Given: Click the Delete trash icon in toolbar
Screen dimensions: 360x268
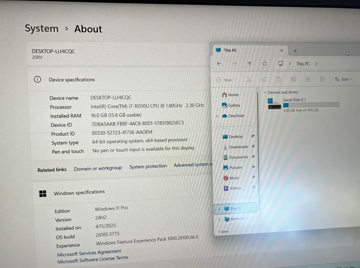Looking at the screenshot, I should (322, 79).
